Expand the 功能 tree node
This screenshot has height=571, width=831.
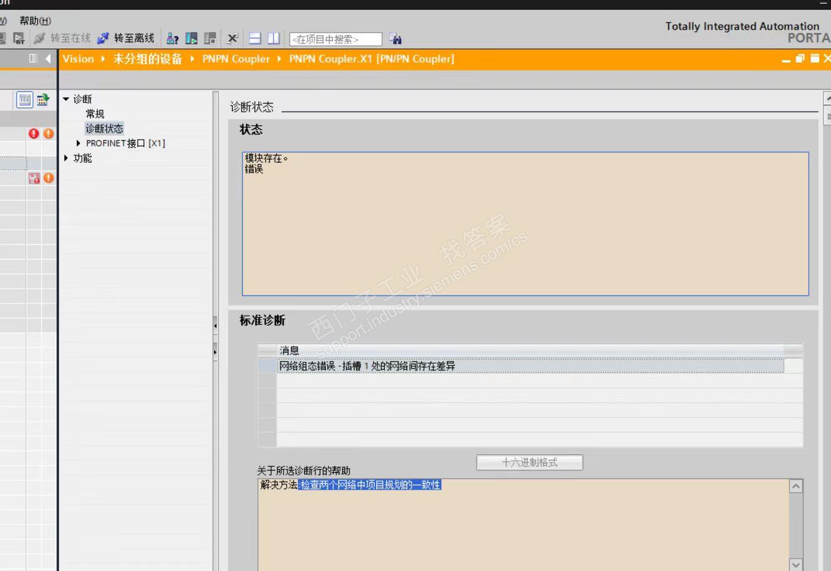pyautogui.click(x=66, y=158)
